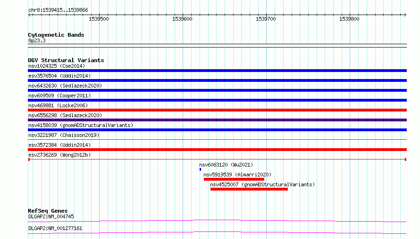This screenshot has height=239, width=420.
Task: Open the Cytogenetic Bands track title
Action: (56, 35)
